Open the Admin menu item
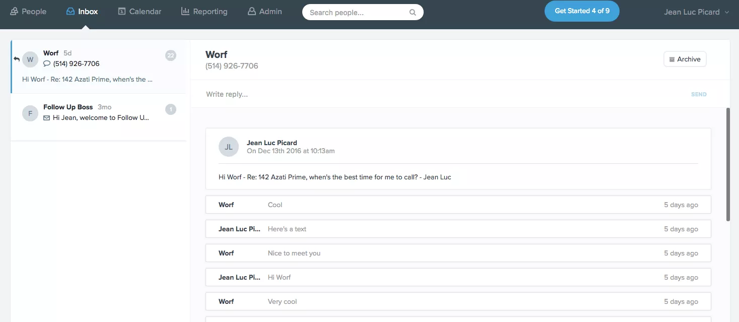Image resolution: width=739 pixels, height=322 pixels. coord(271,11)
